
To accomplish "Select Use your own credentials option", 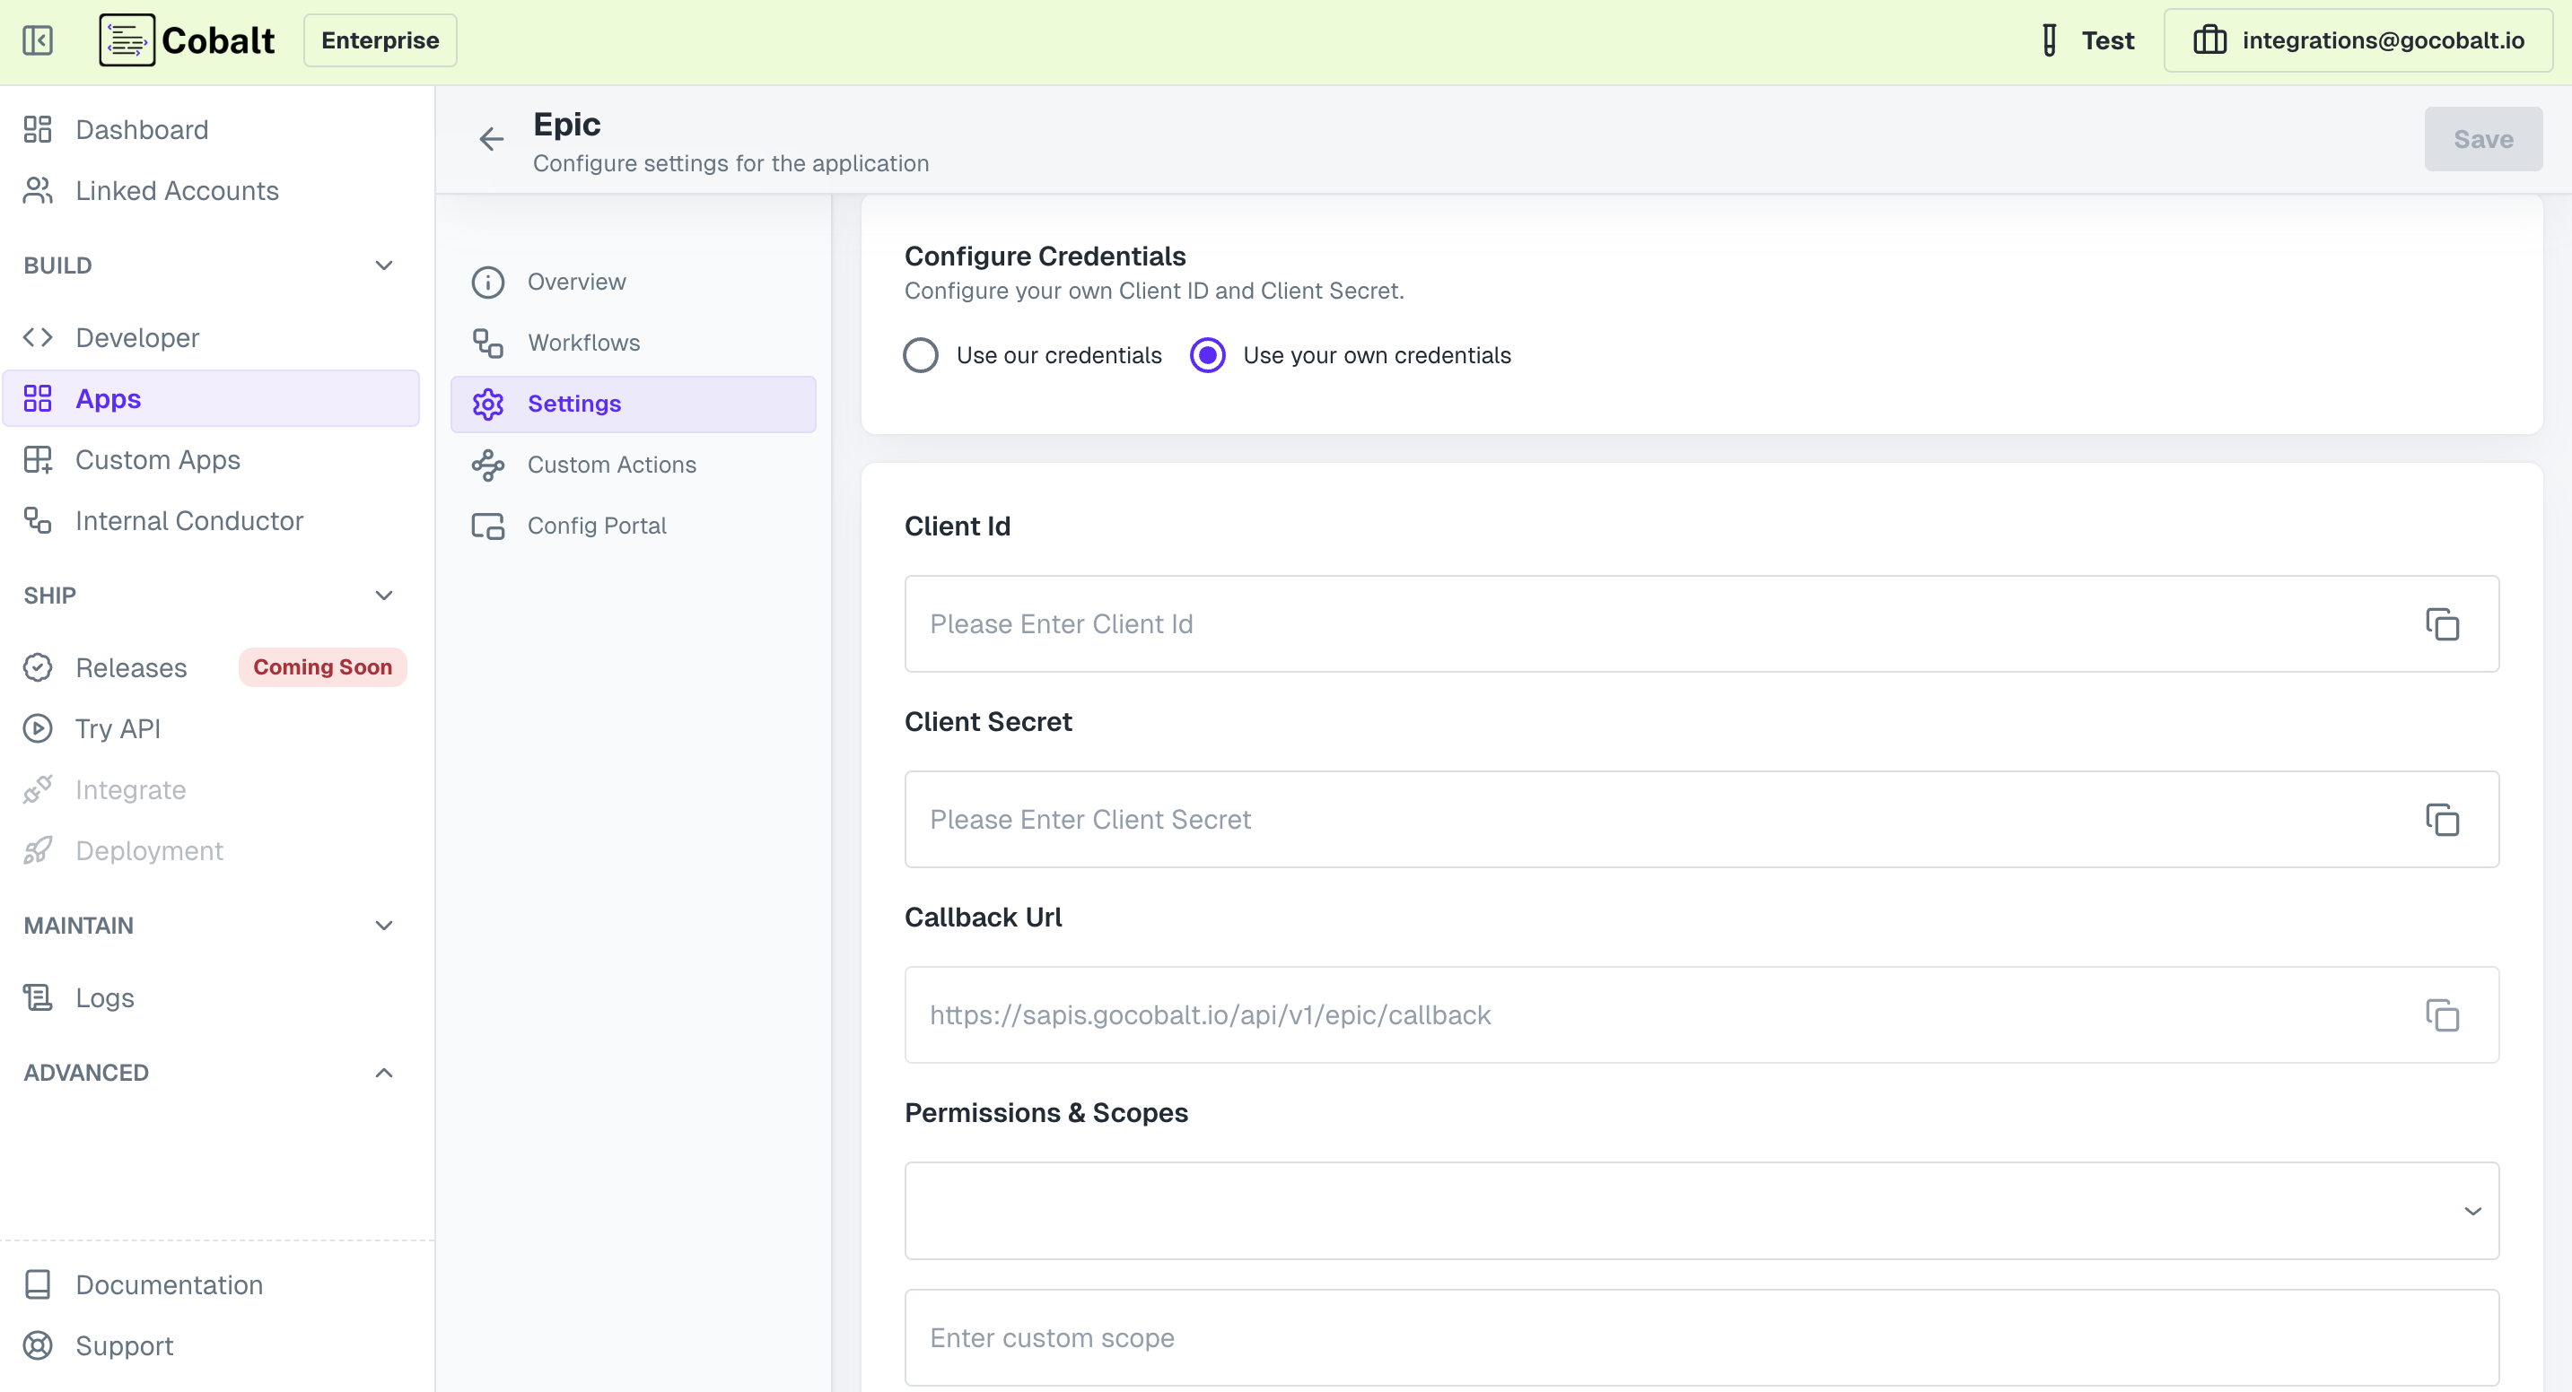I will pyautogui.click(x=1207, y=354).
